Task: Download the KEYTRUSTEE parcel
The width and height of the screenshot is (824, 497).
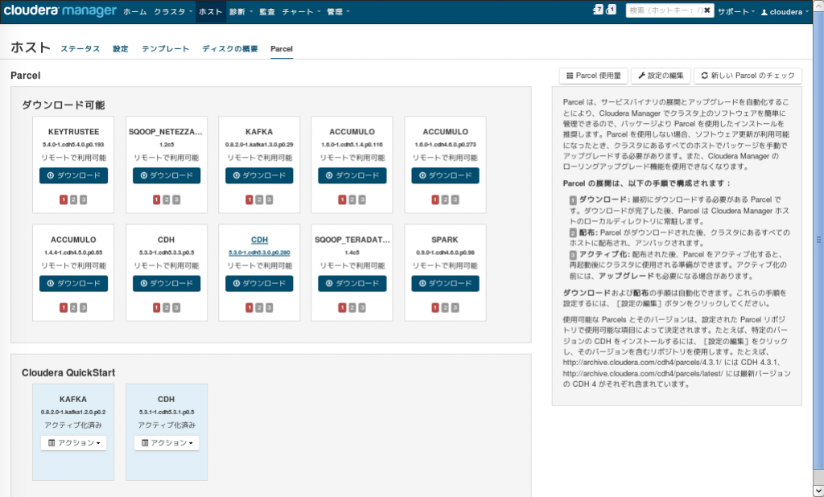Action: [x=73, y=175]
